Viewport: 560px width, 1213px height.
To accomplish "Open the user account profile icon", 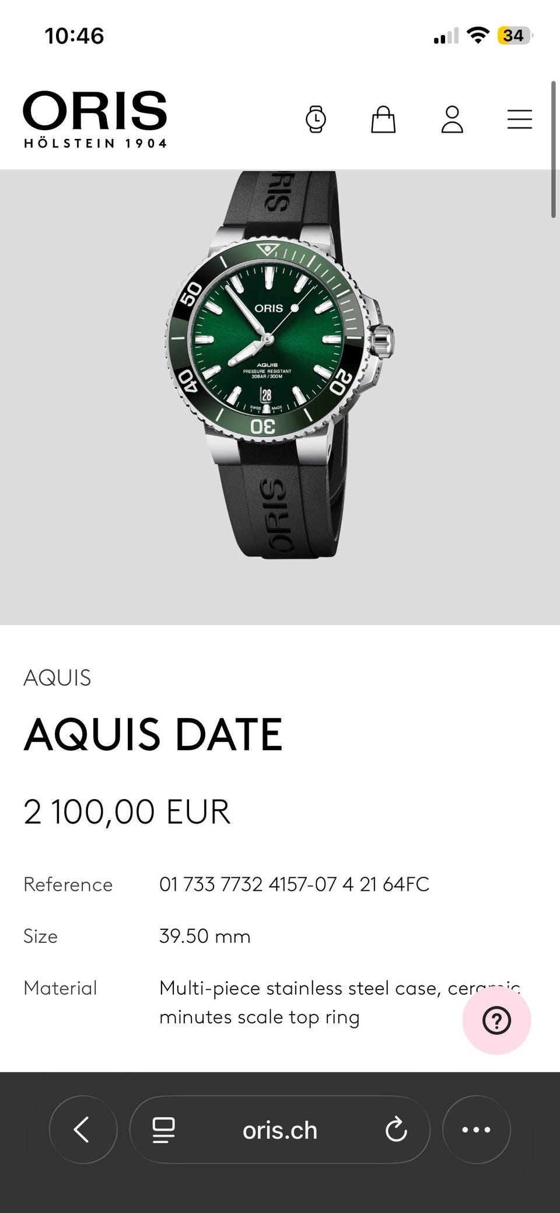I will (452, 119).
